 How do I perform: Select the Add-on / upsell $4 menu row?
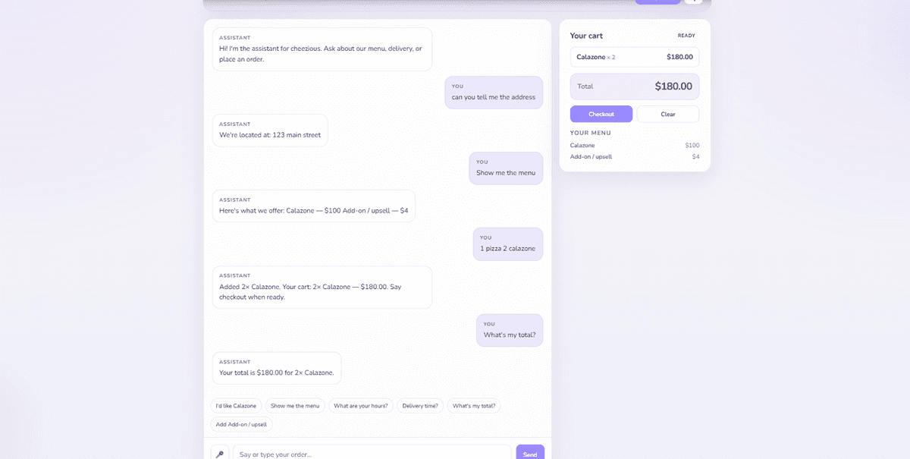(x=635, y=156)
